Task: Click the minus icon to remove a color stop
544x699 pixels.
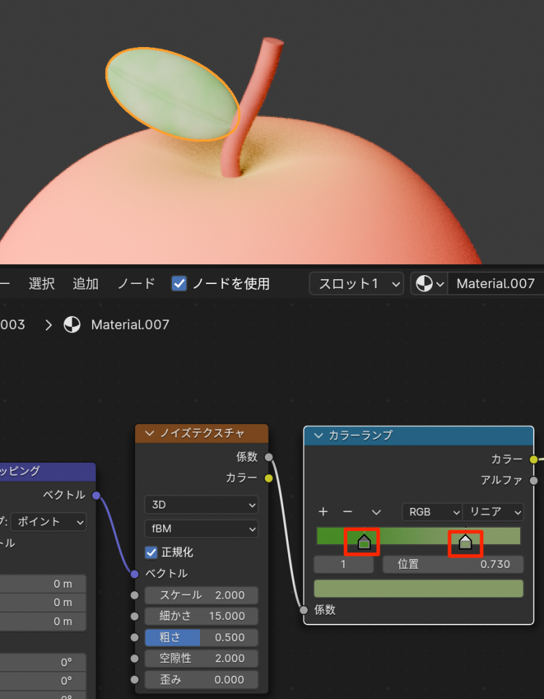Action: tap(347, 512)
